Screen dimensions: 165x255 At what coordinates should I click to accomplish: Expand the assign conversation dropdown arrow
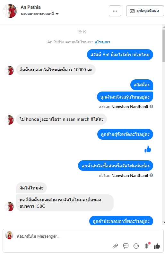point(57,14)
